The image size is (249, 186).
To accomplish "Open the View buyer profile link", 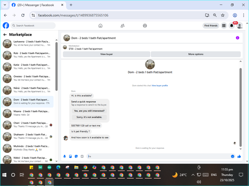I will tap(160, 85).
